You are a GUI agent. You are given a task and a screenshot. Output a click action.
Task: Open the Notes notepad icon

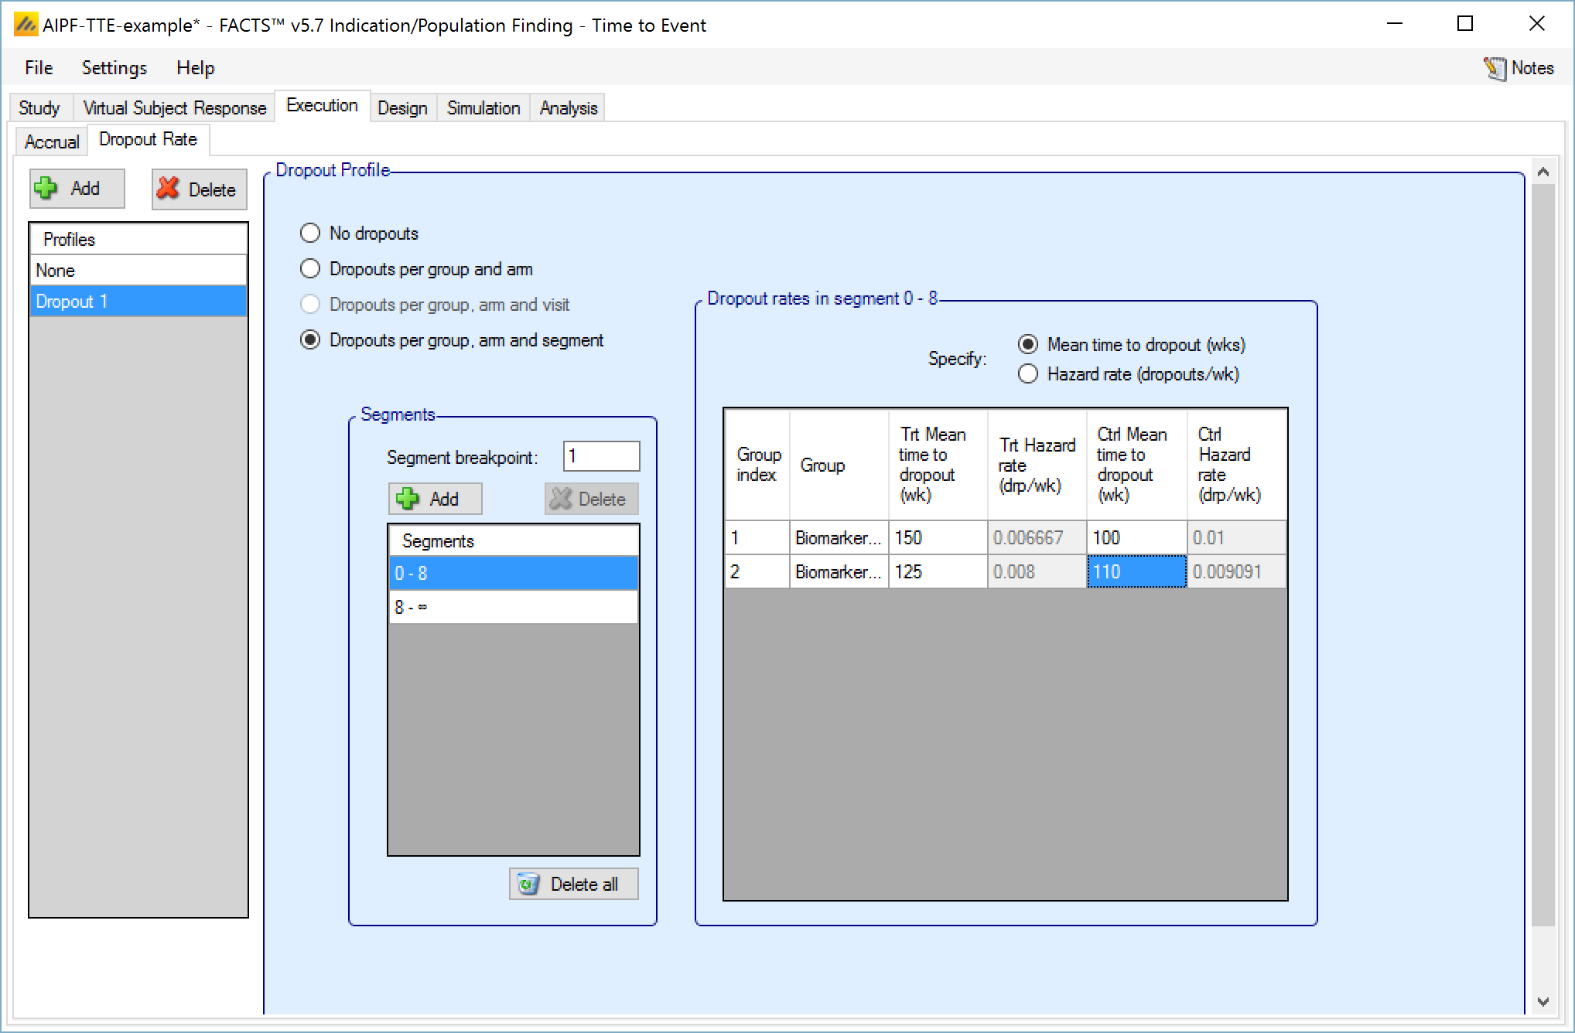click(1495, 68)
